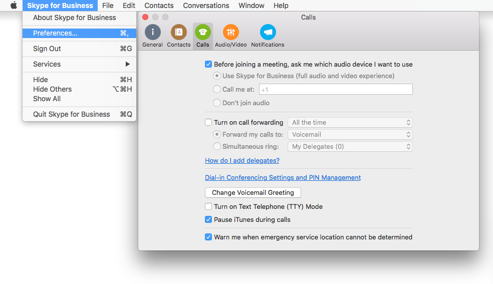Open the General preferences icon

click(x=152, y=33)
